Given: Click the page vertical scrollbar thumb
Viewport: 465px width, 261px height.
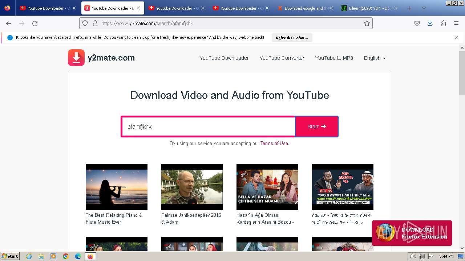Looking at the screenshot, I should coord(462,73).
